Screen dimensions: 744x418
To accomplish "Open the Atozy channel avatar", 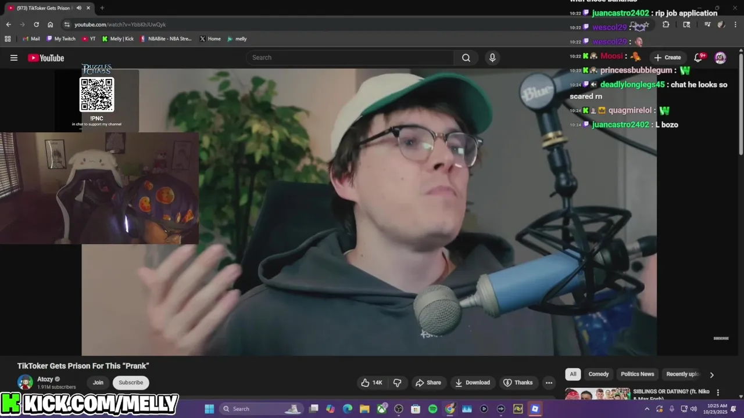I will (x=25, y=383).
